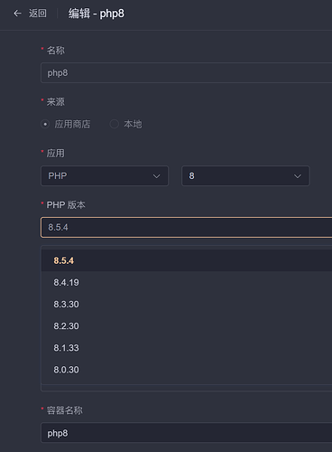Select the 应用商店 radio button
The width and height of the screenshot is (332, 452).
tap(45, 124)
